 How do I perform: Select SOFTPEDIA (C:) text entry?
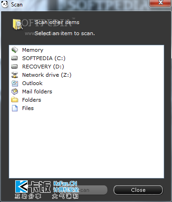click(44, 58)
